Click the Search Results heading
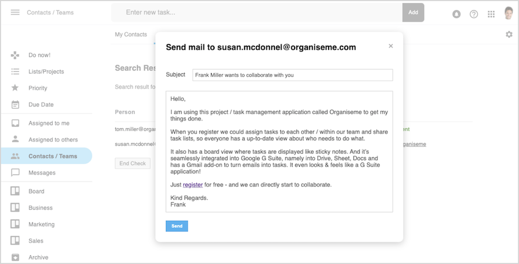 [136, 68]
